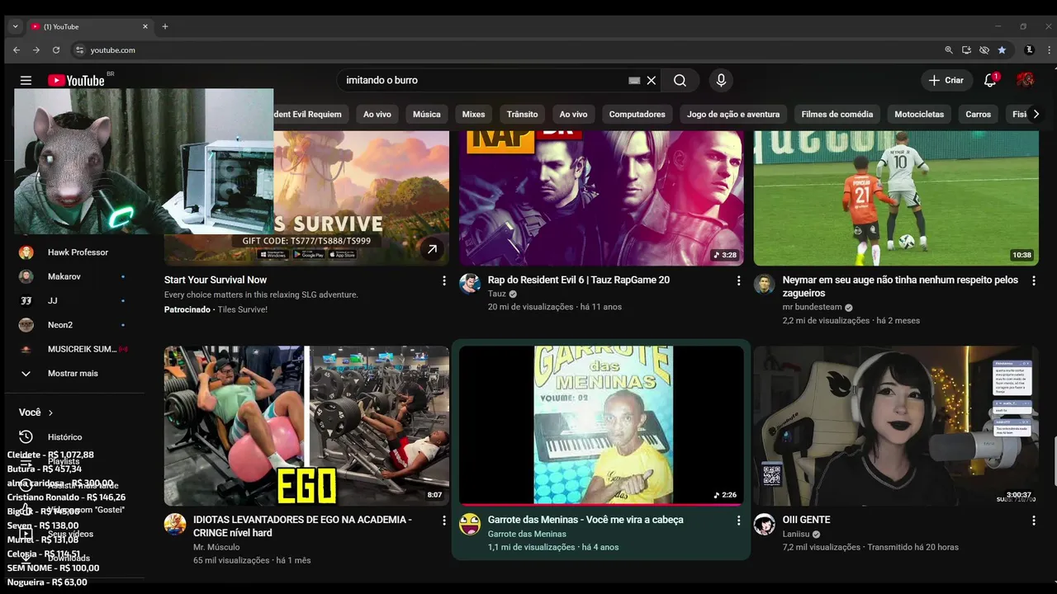Click the Criar button

click(x=946, y=80)
